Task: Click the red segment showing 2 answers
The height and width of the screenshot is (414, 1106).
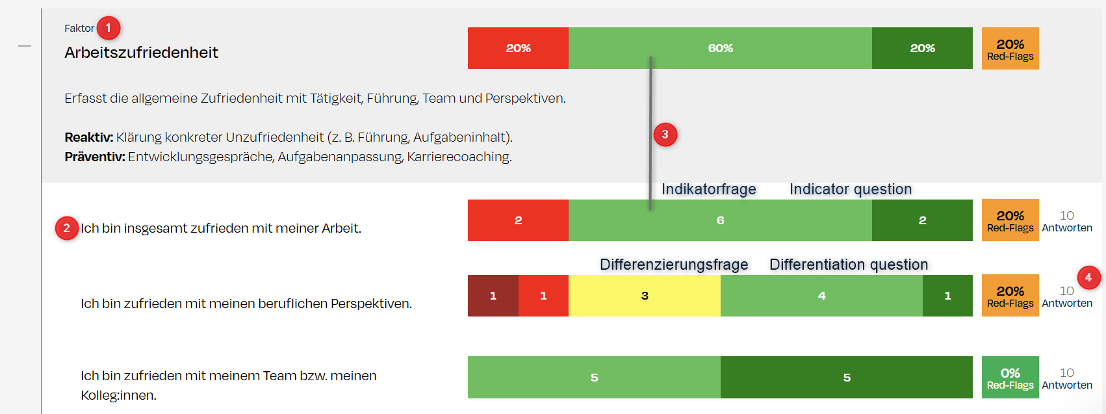Action: (518, 220)
